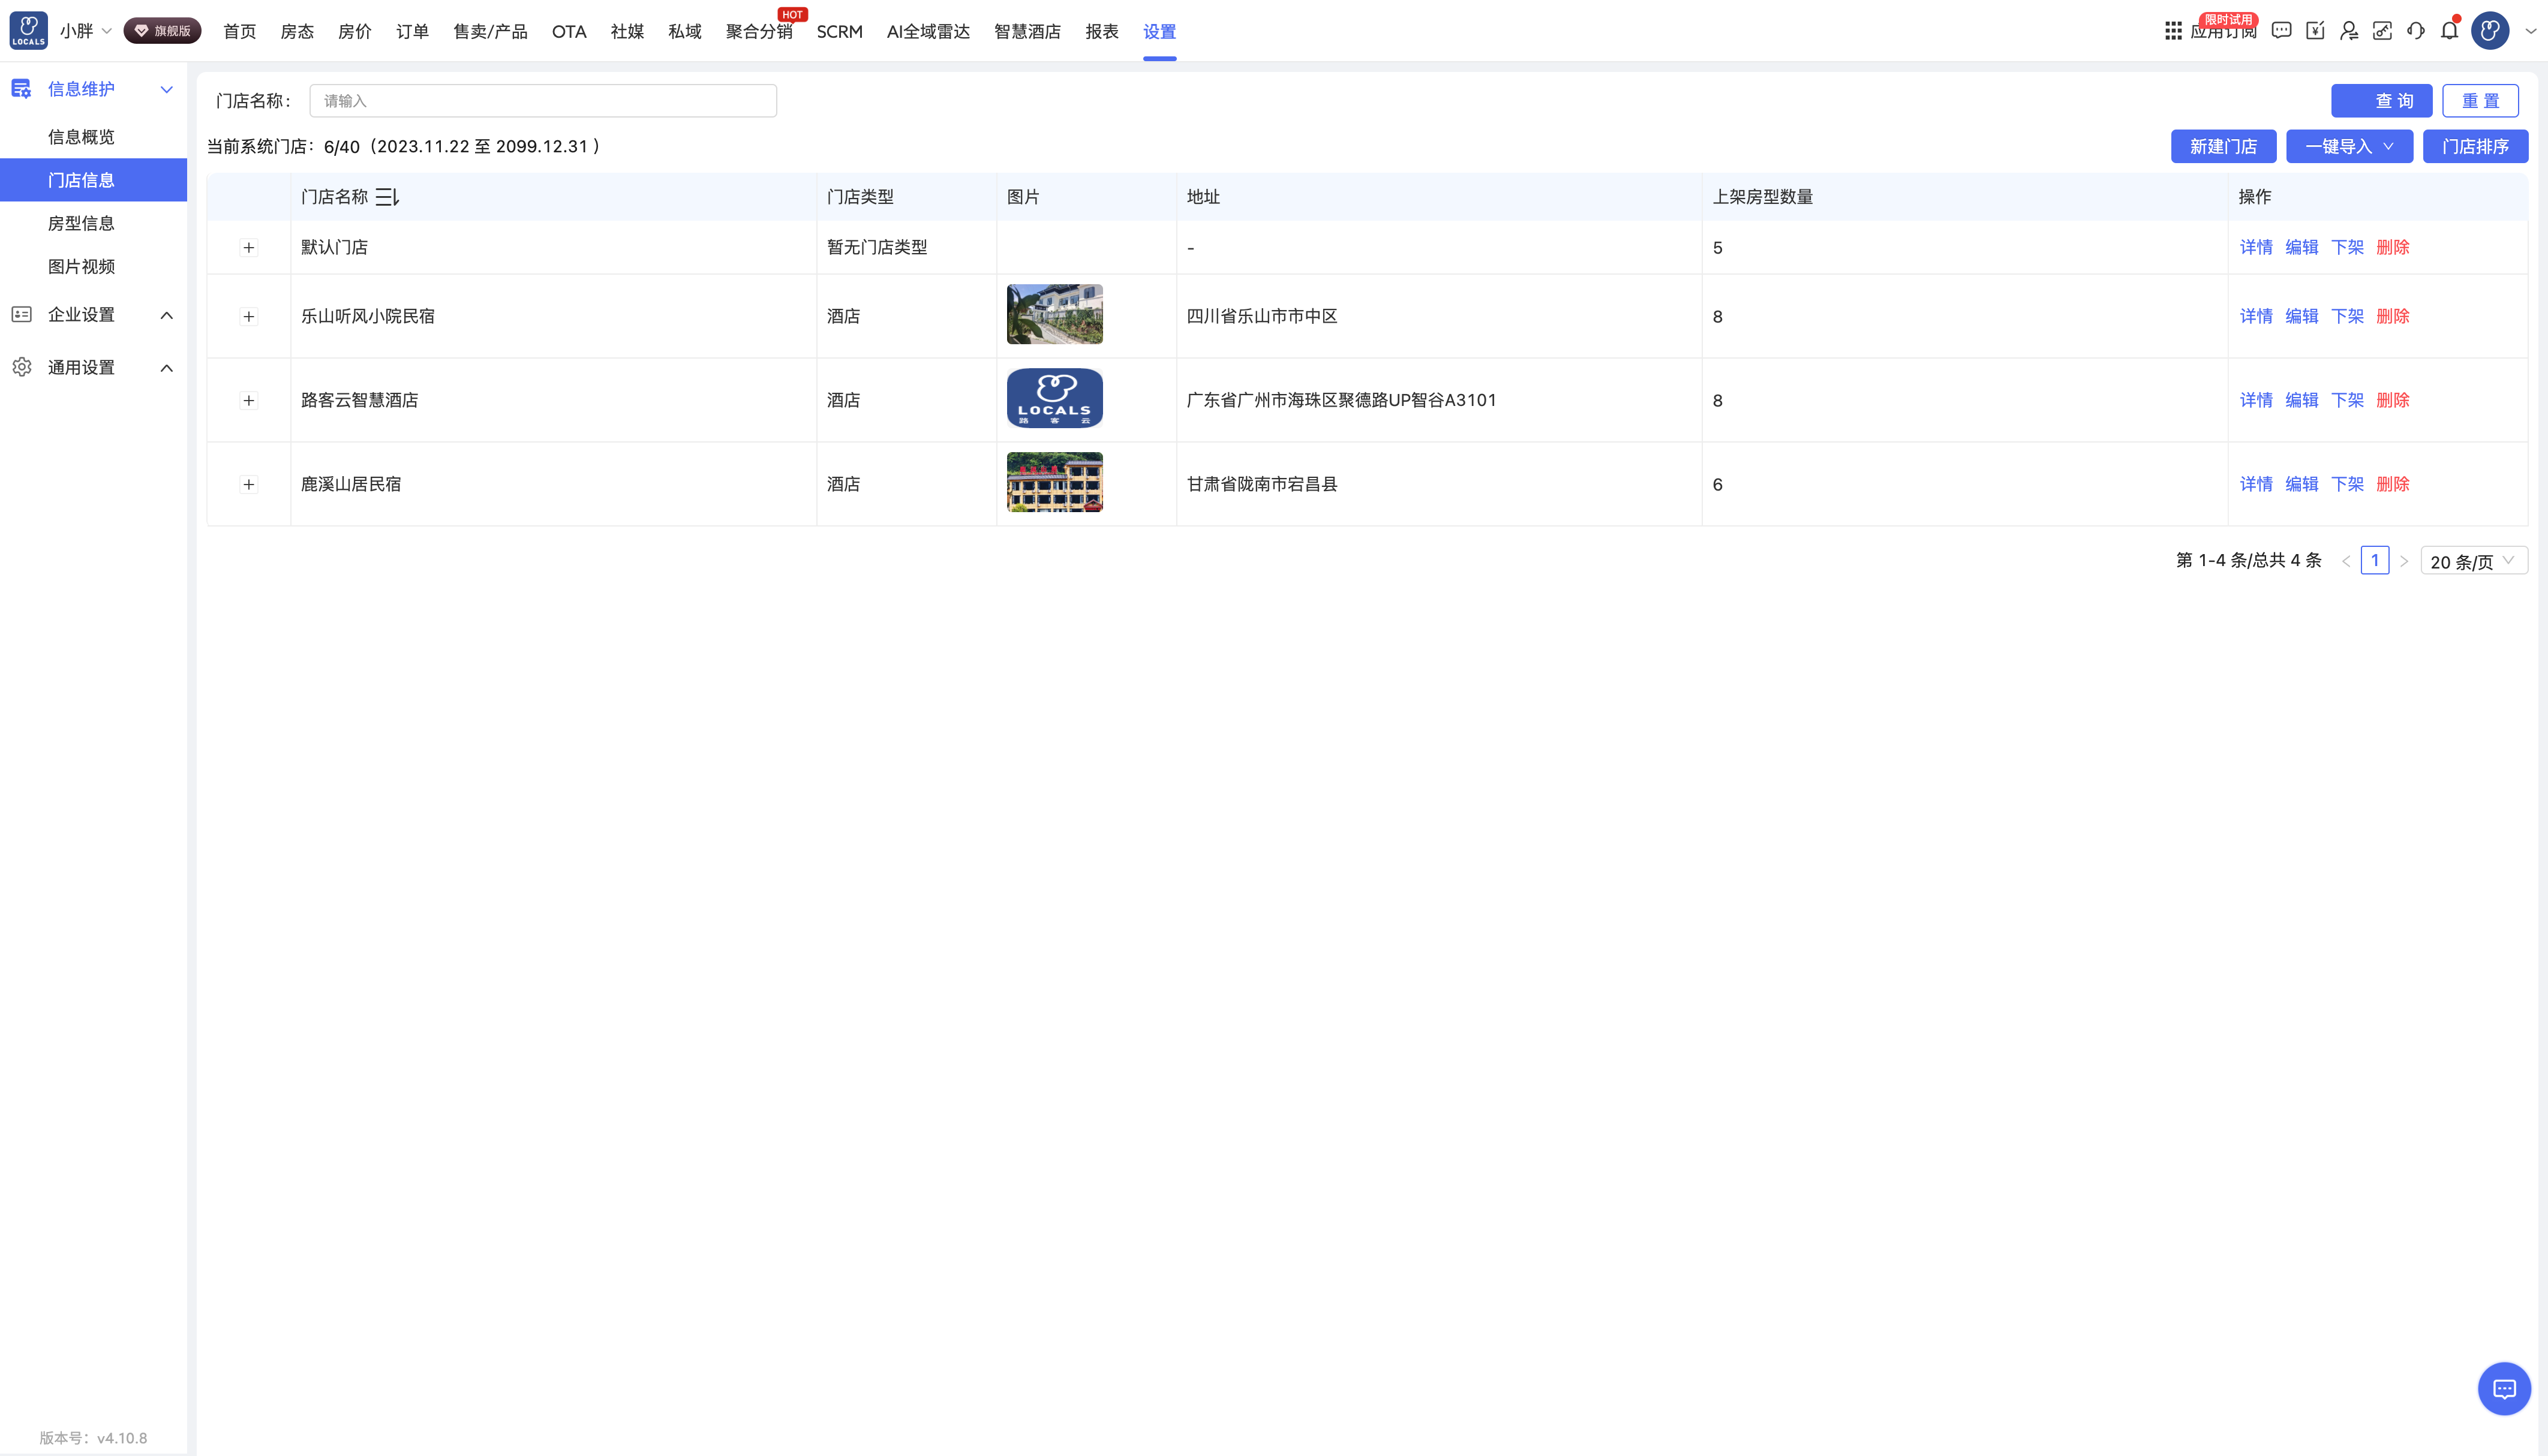Click the user avatar in top right
Image resolution: width=2548 pixels, height=1456 pixels.
point(2490,31)
